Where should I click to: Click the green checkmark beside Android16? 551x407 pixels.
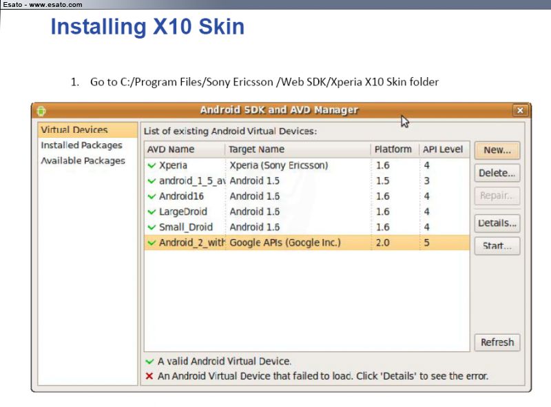152,196
